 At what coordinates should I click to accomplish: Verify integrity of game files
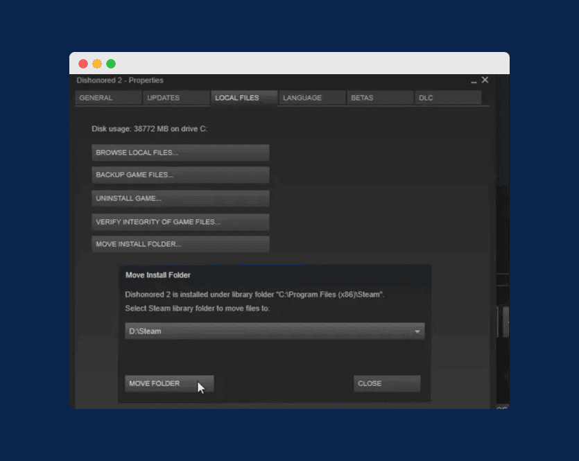point(180,222)
